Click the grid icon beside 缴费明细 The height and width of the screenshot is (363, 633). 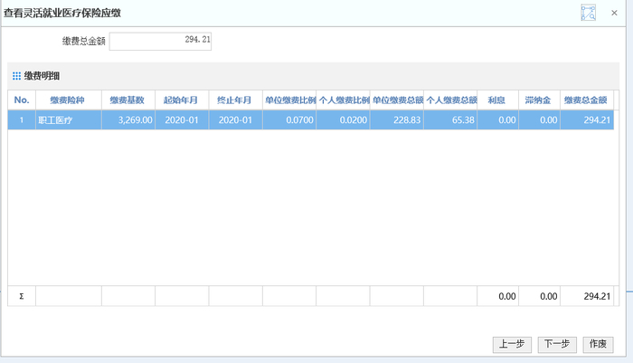[16, 75]
